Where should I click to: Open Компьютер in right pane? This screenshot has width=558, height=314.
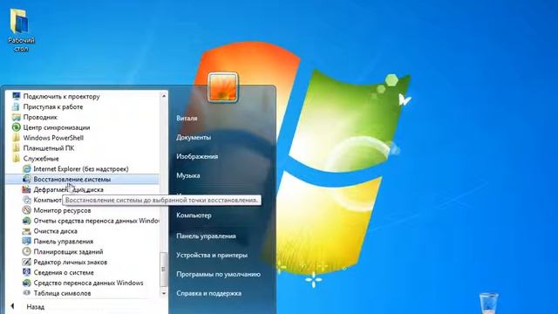click(194, 215)
